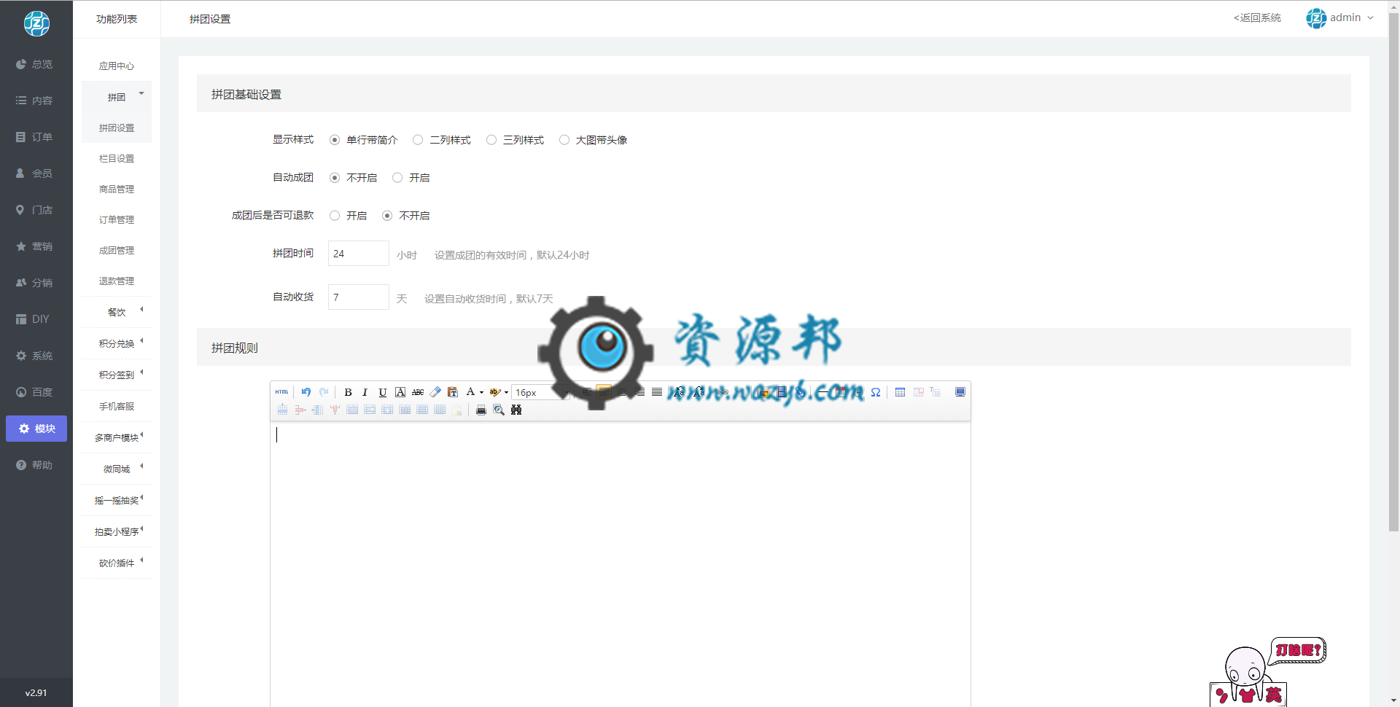Select 三列样式 display style
Viewport: 1400px width, 707px height.
pos(491,140)
